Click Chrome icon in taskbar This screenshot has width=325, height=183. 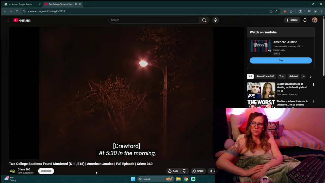(x=186, y=179)
